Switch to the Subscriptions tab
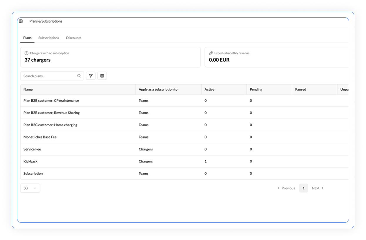The image size is (366, 240). pos(49,38)
